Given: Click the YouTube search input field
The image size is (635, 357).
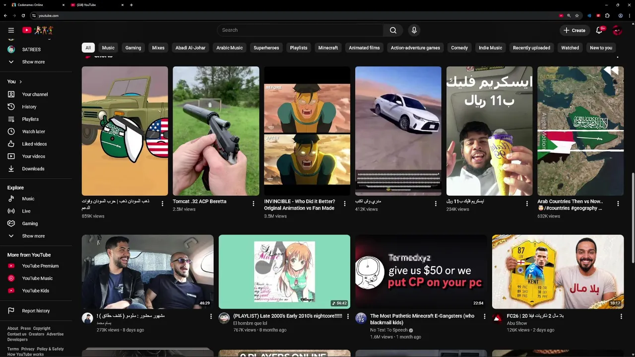Looking at the screenshot, I should click(300, 30).
